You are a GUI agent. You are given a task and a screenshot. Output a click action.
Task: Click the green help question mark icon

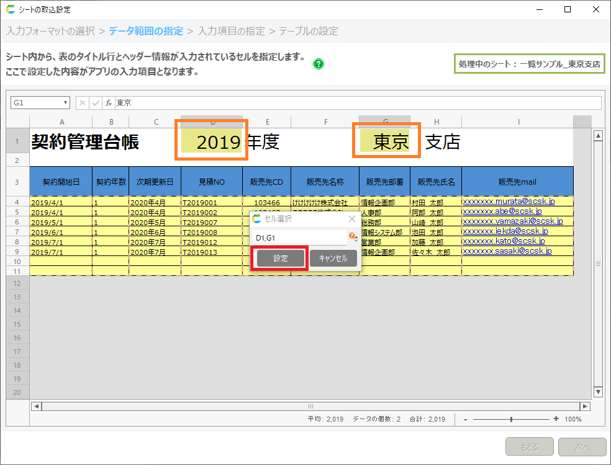pos(319,64)
